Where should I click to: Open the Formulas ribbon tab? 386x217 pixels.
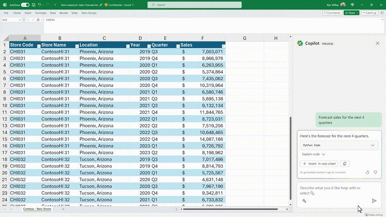point(40,13)
